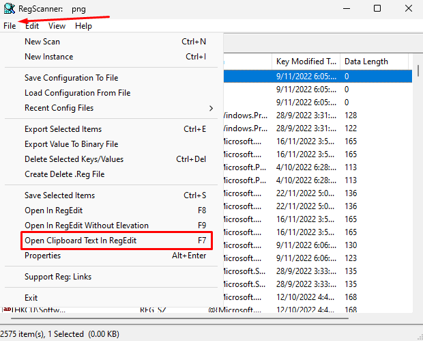Open the File menu
Image resolution: width=423 pixels, height=341 pixels.
(x=10, y=26)
